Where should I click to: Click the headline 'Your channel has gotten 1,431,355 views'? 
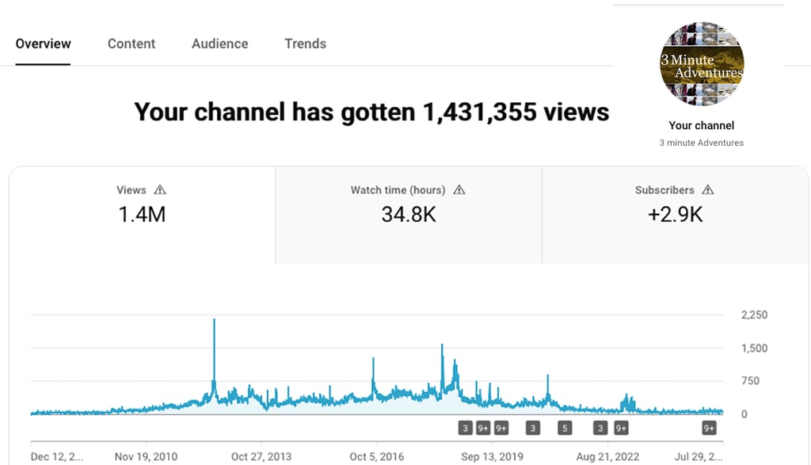(371, 112)
